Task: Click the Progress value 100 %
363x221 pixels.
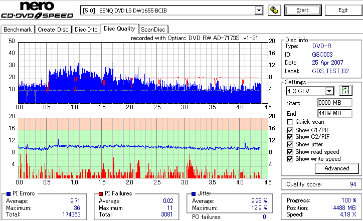Action: click(x=349, y=200)
